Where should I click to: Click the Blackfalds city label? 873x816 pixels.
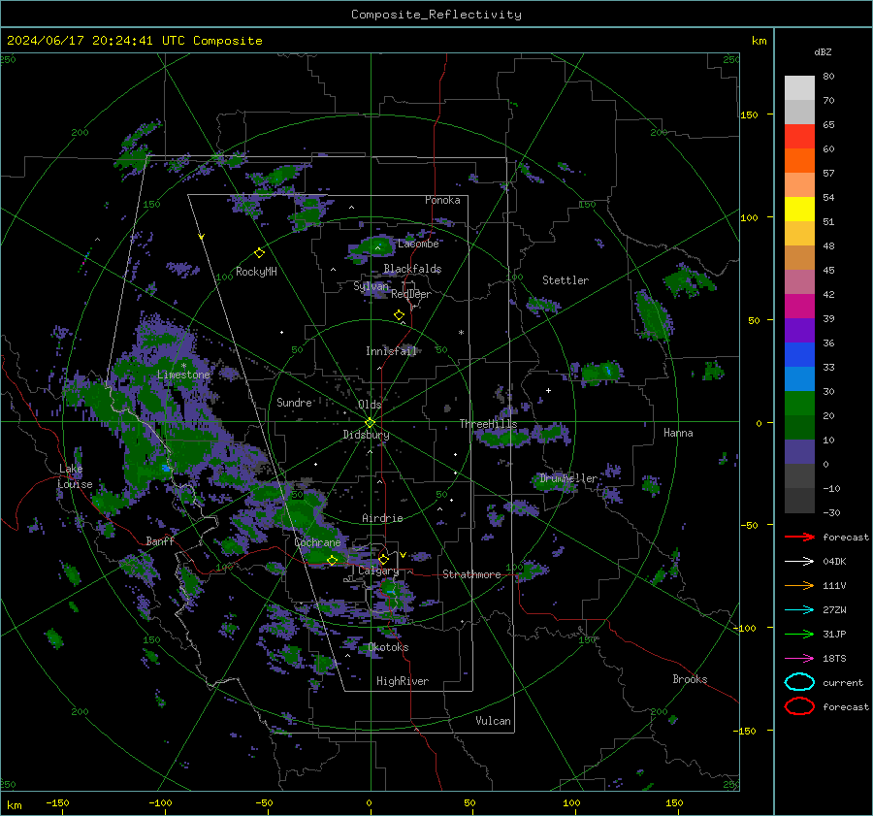click(x=412, y=269)
